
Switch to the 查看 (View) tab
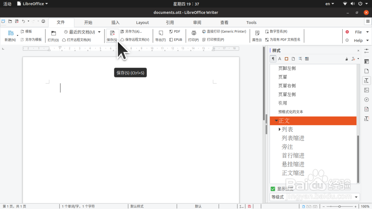(224, 23)
